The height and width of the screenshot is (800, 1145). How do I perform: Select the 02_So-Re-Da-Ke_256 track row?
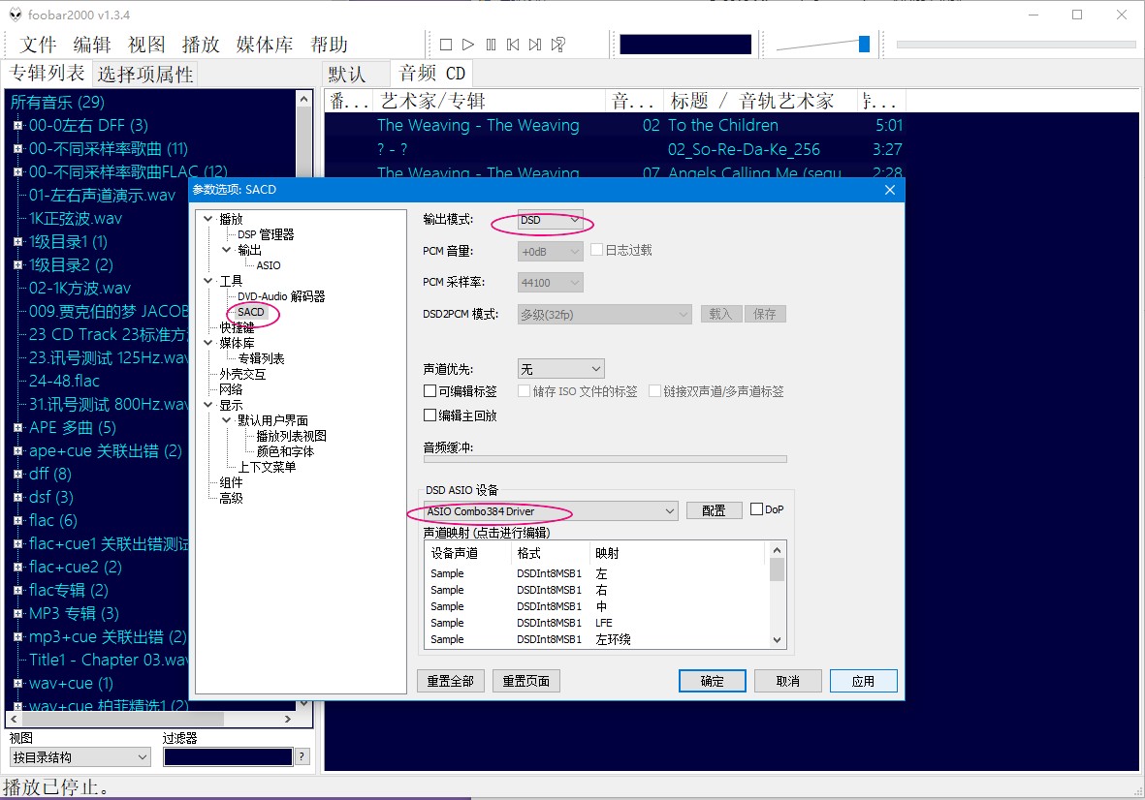(x=614, y=149)
